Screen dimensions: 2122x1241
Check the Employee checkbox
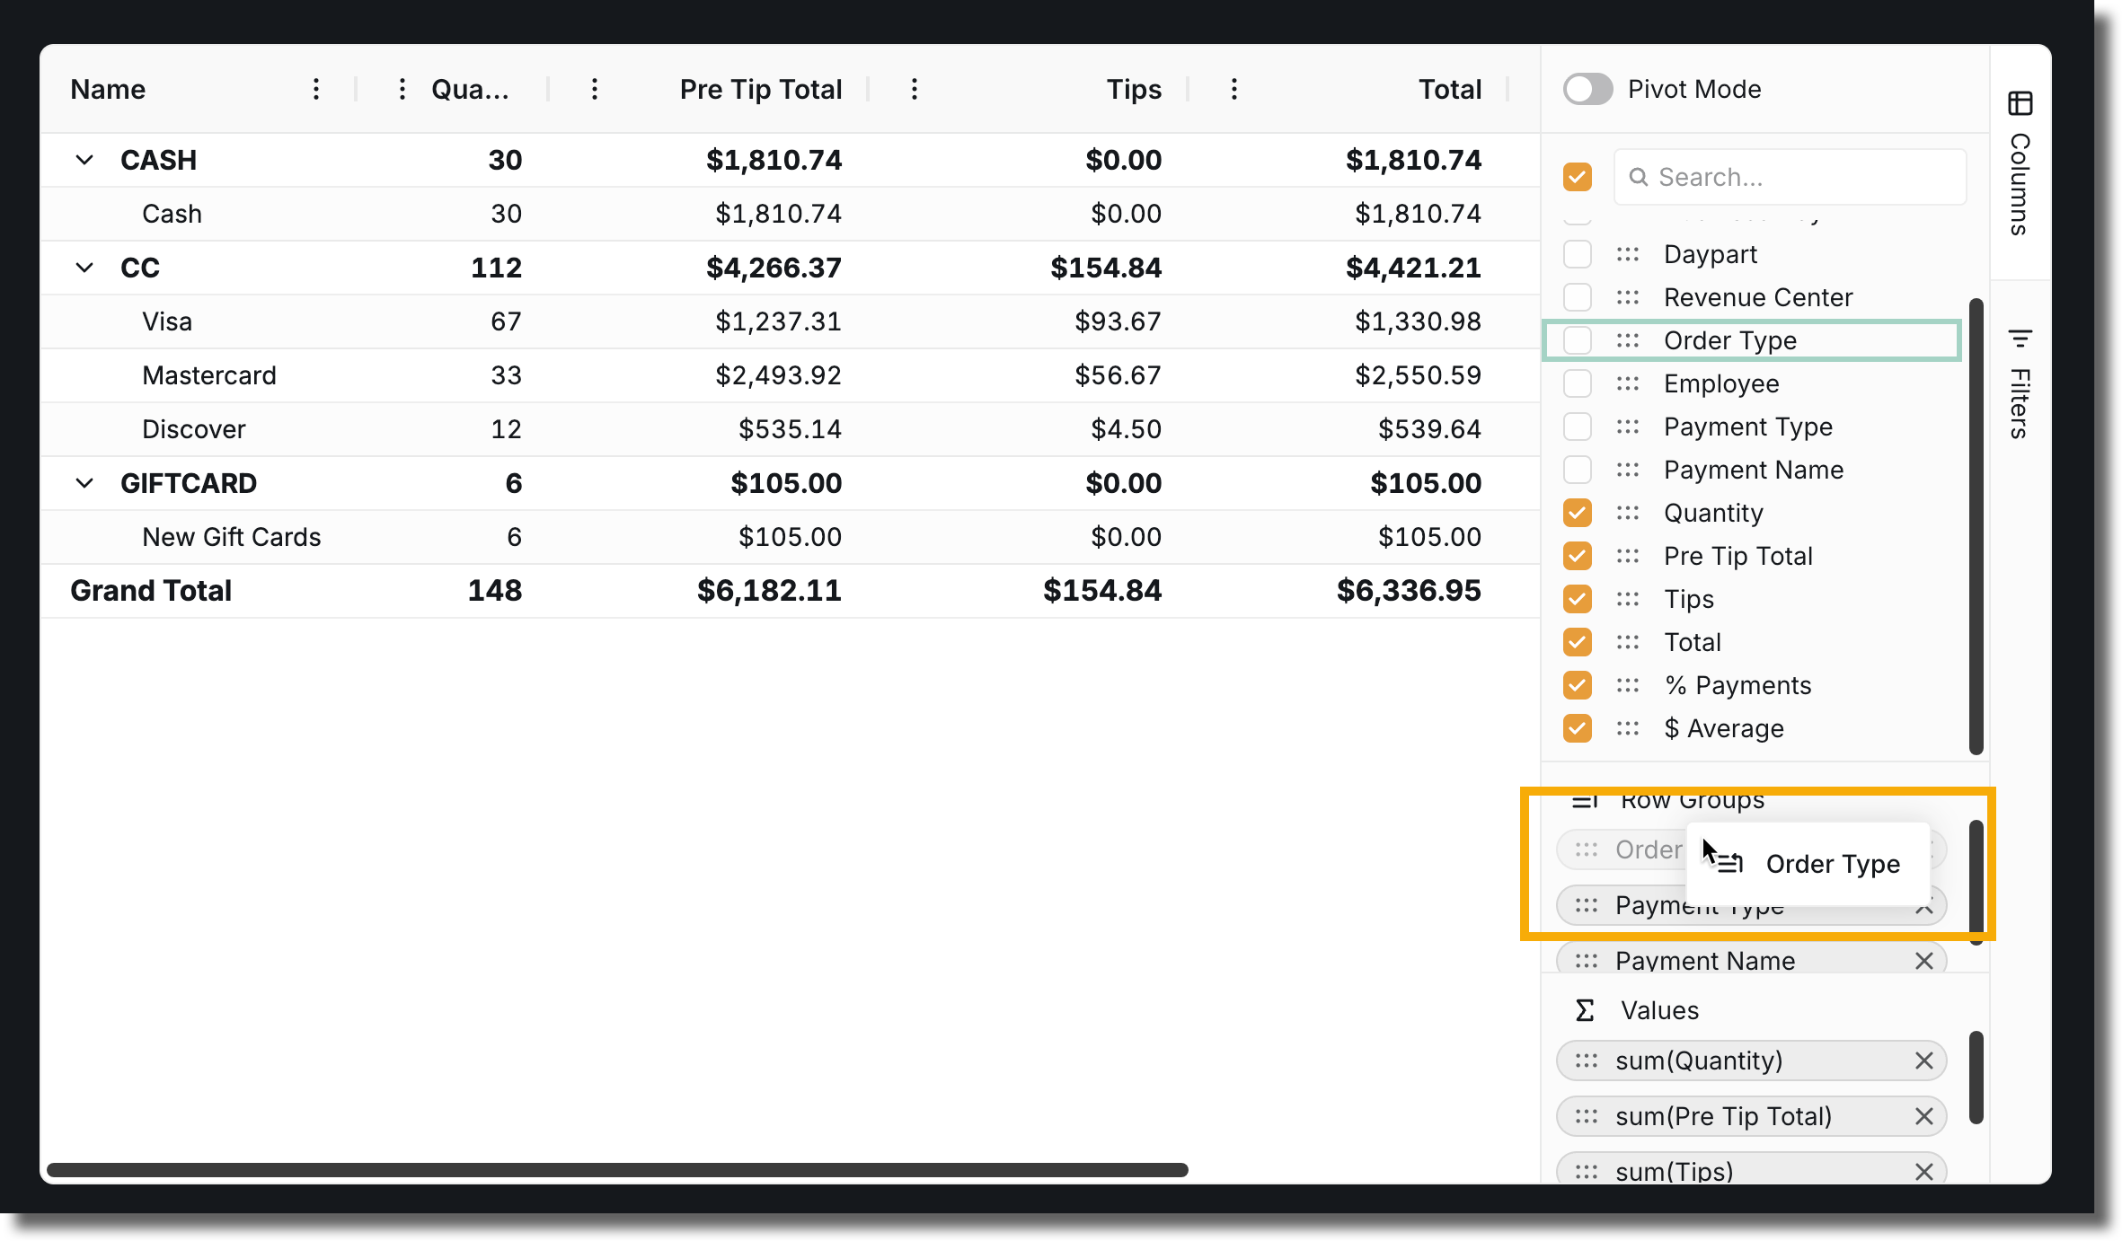pos(1577,383)
